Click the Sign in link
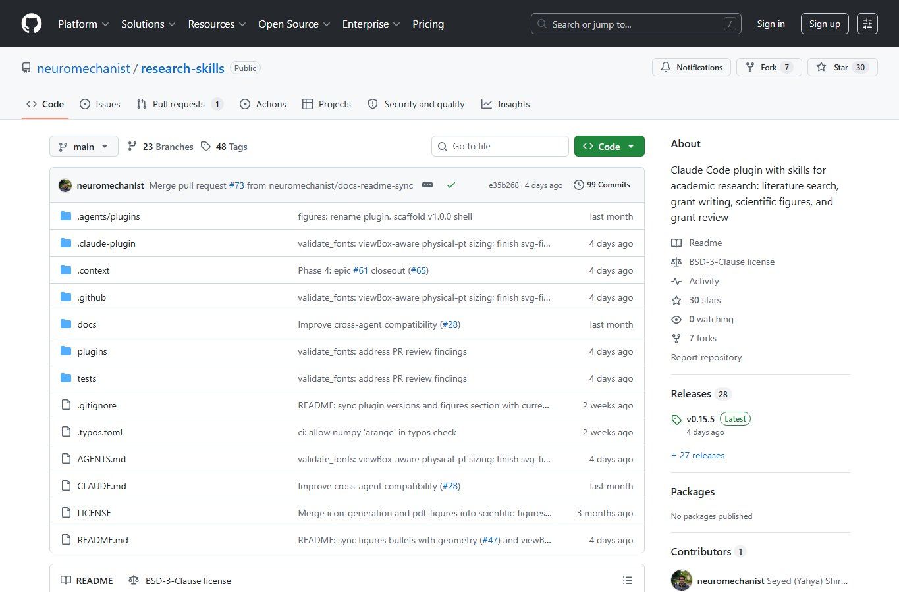The height and width of the screenshot is (592, 899). pyautogui.click(x=771, y=24)
